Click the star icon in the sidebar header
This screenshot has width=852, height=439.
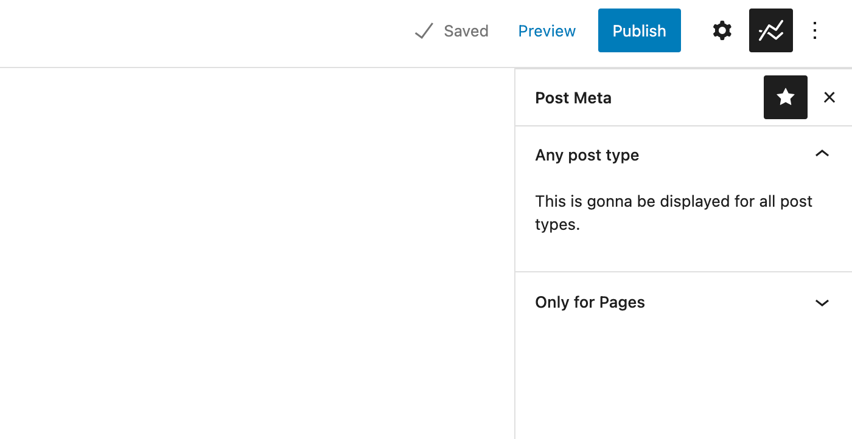(x=785, y=97)
